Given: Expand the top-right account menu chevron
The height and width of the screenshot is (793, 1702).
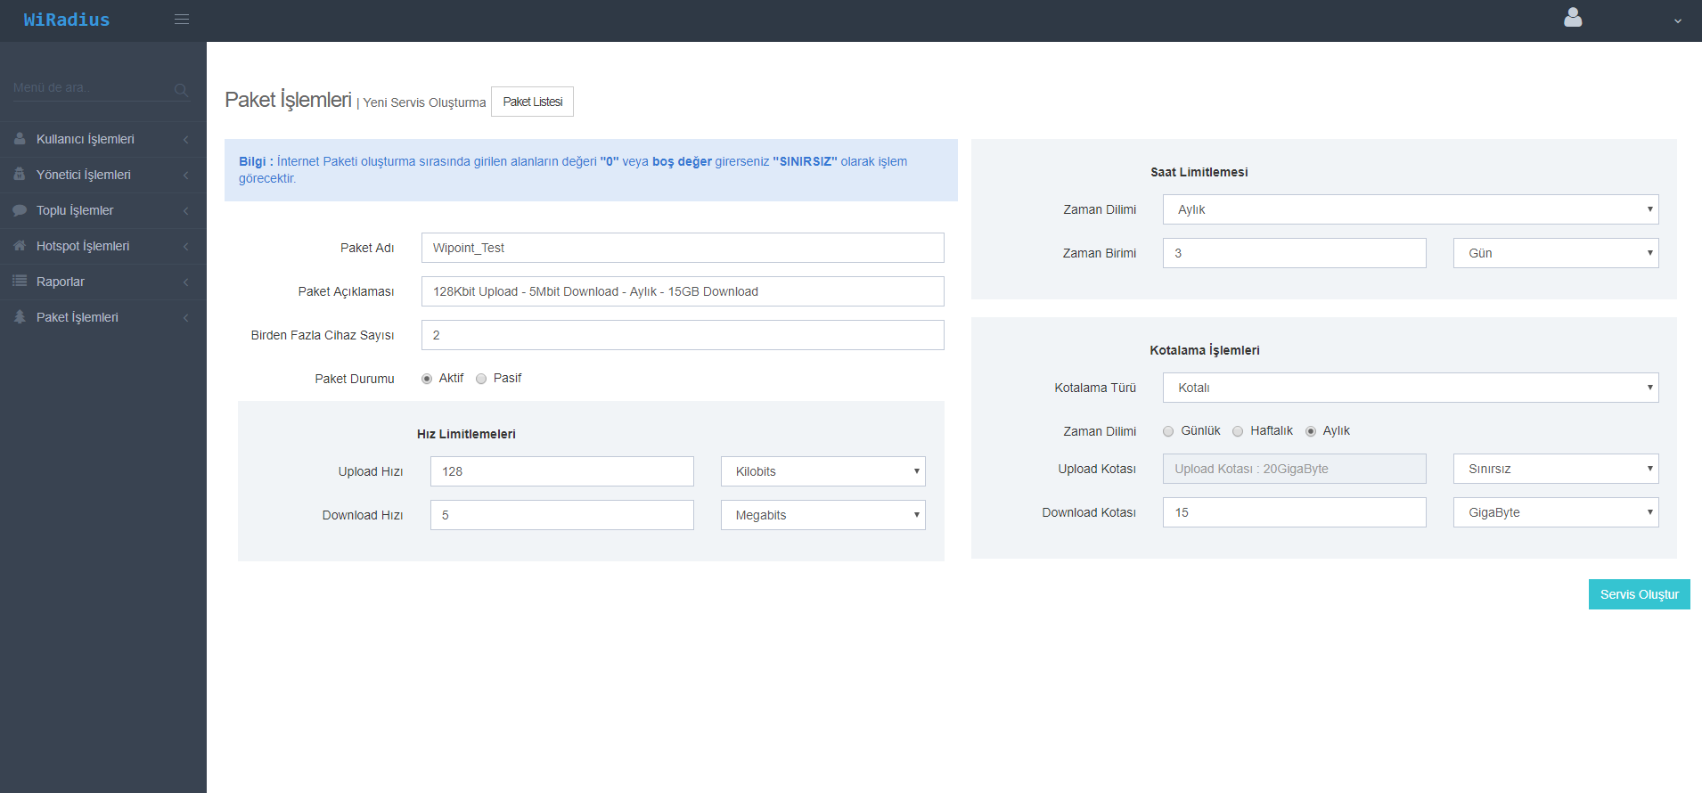Looking at the screenshot, I should tap(1678, 20).
